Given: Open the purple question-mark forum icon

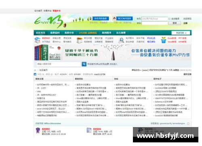Looking at the screenshot, I should point(38,130).
